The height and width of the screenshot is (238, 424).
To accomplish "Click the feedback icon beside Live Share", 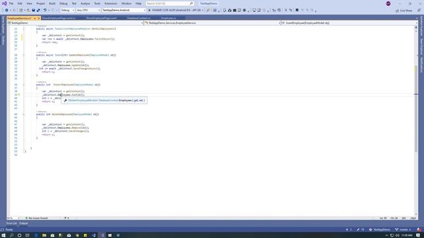I will pos(419,11).
